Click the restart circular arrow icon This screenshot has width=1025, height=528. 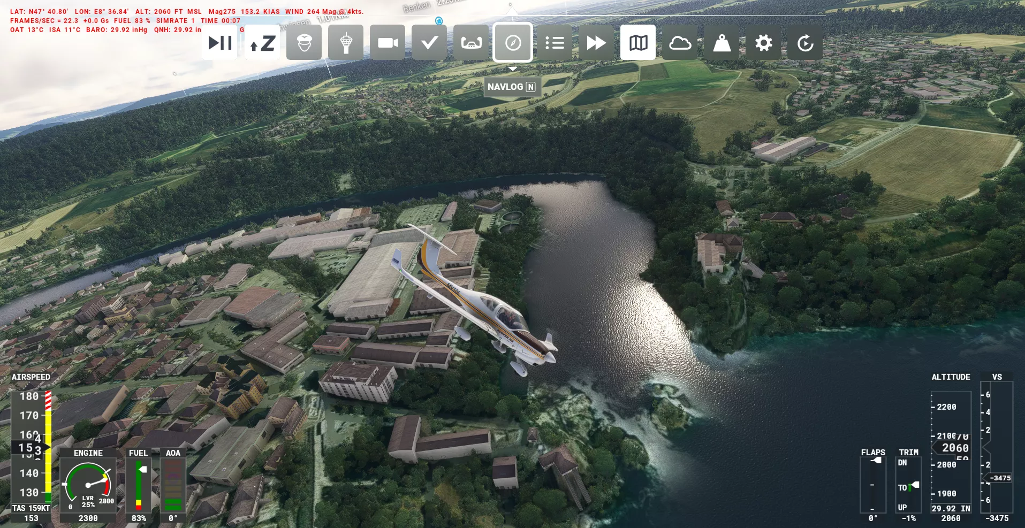tap(805, 42)
